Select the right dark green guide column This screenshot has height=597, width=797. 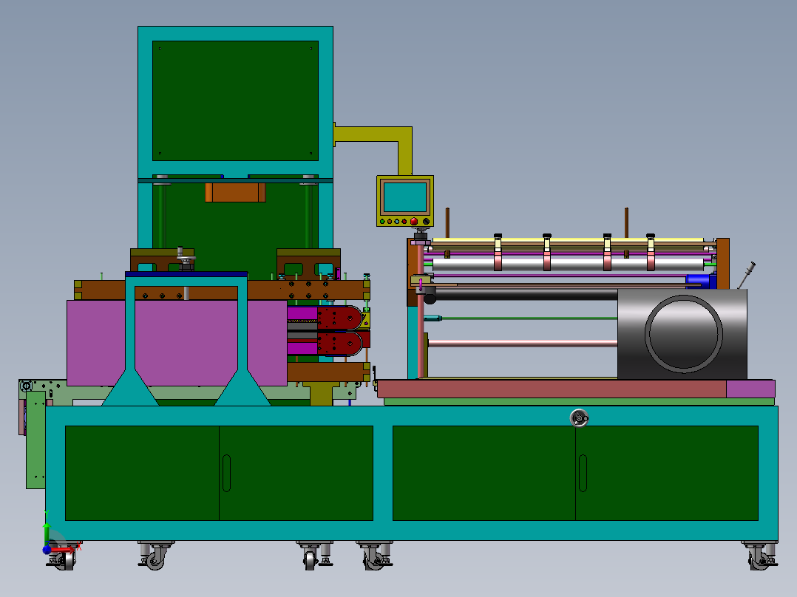(308, 217)
